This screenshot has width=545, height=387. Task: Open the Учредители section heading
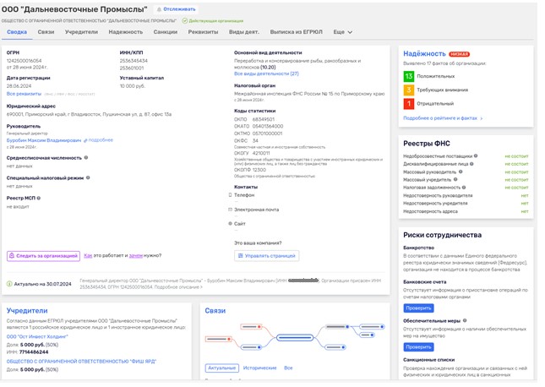(27, 311)
